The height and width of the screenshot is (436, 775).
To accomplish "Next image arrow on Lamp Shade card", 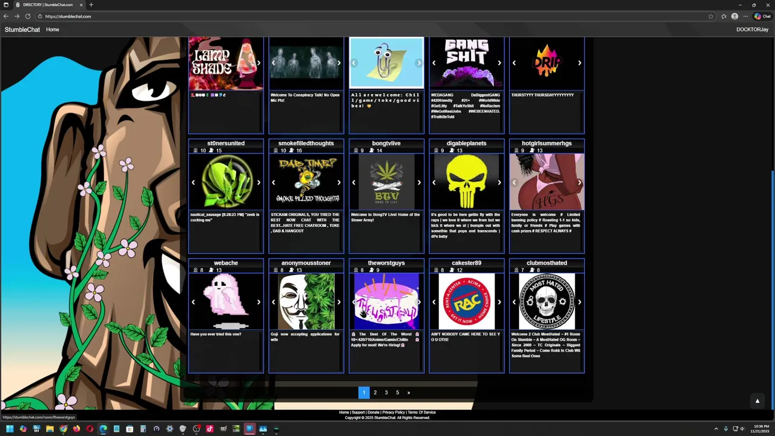I will (x=259, y=63).
